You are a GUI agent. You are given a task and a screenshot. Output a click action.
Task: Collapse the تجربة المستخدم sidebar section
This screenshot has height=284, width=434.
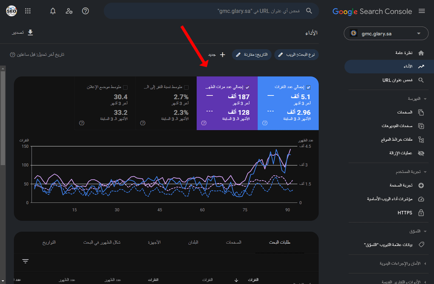coord(425,172)
